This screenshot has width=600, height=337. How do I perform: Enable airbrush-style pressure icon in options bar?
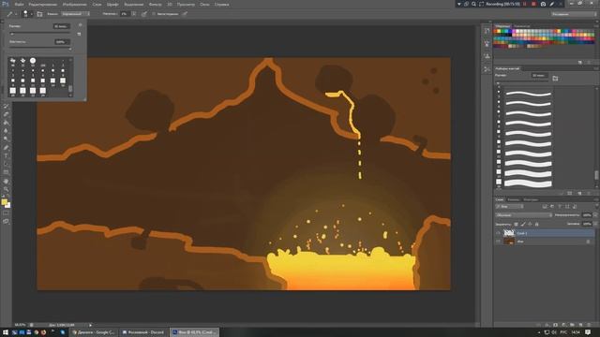pos(144,14)
